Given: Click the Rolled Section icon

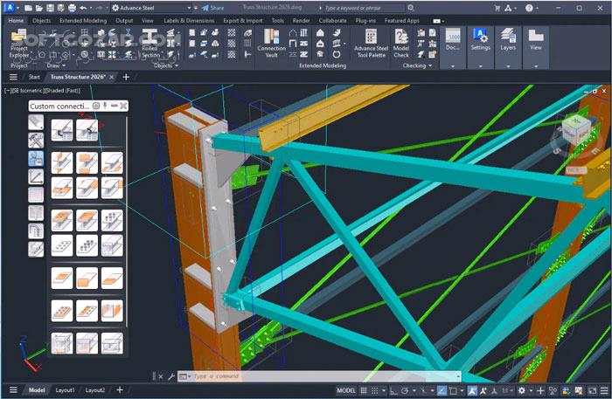Looking at the screenshot, I should coord(151,45).
